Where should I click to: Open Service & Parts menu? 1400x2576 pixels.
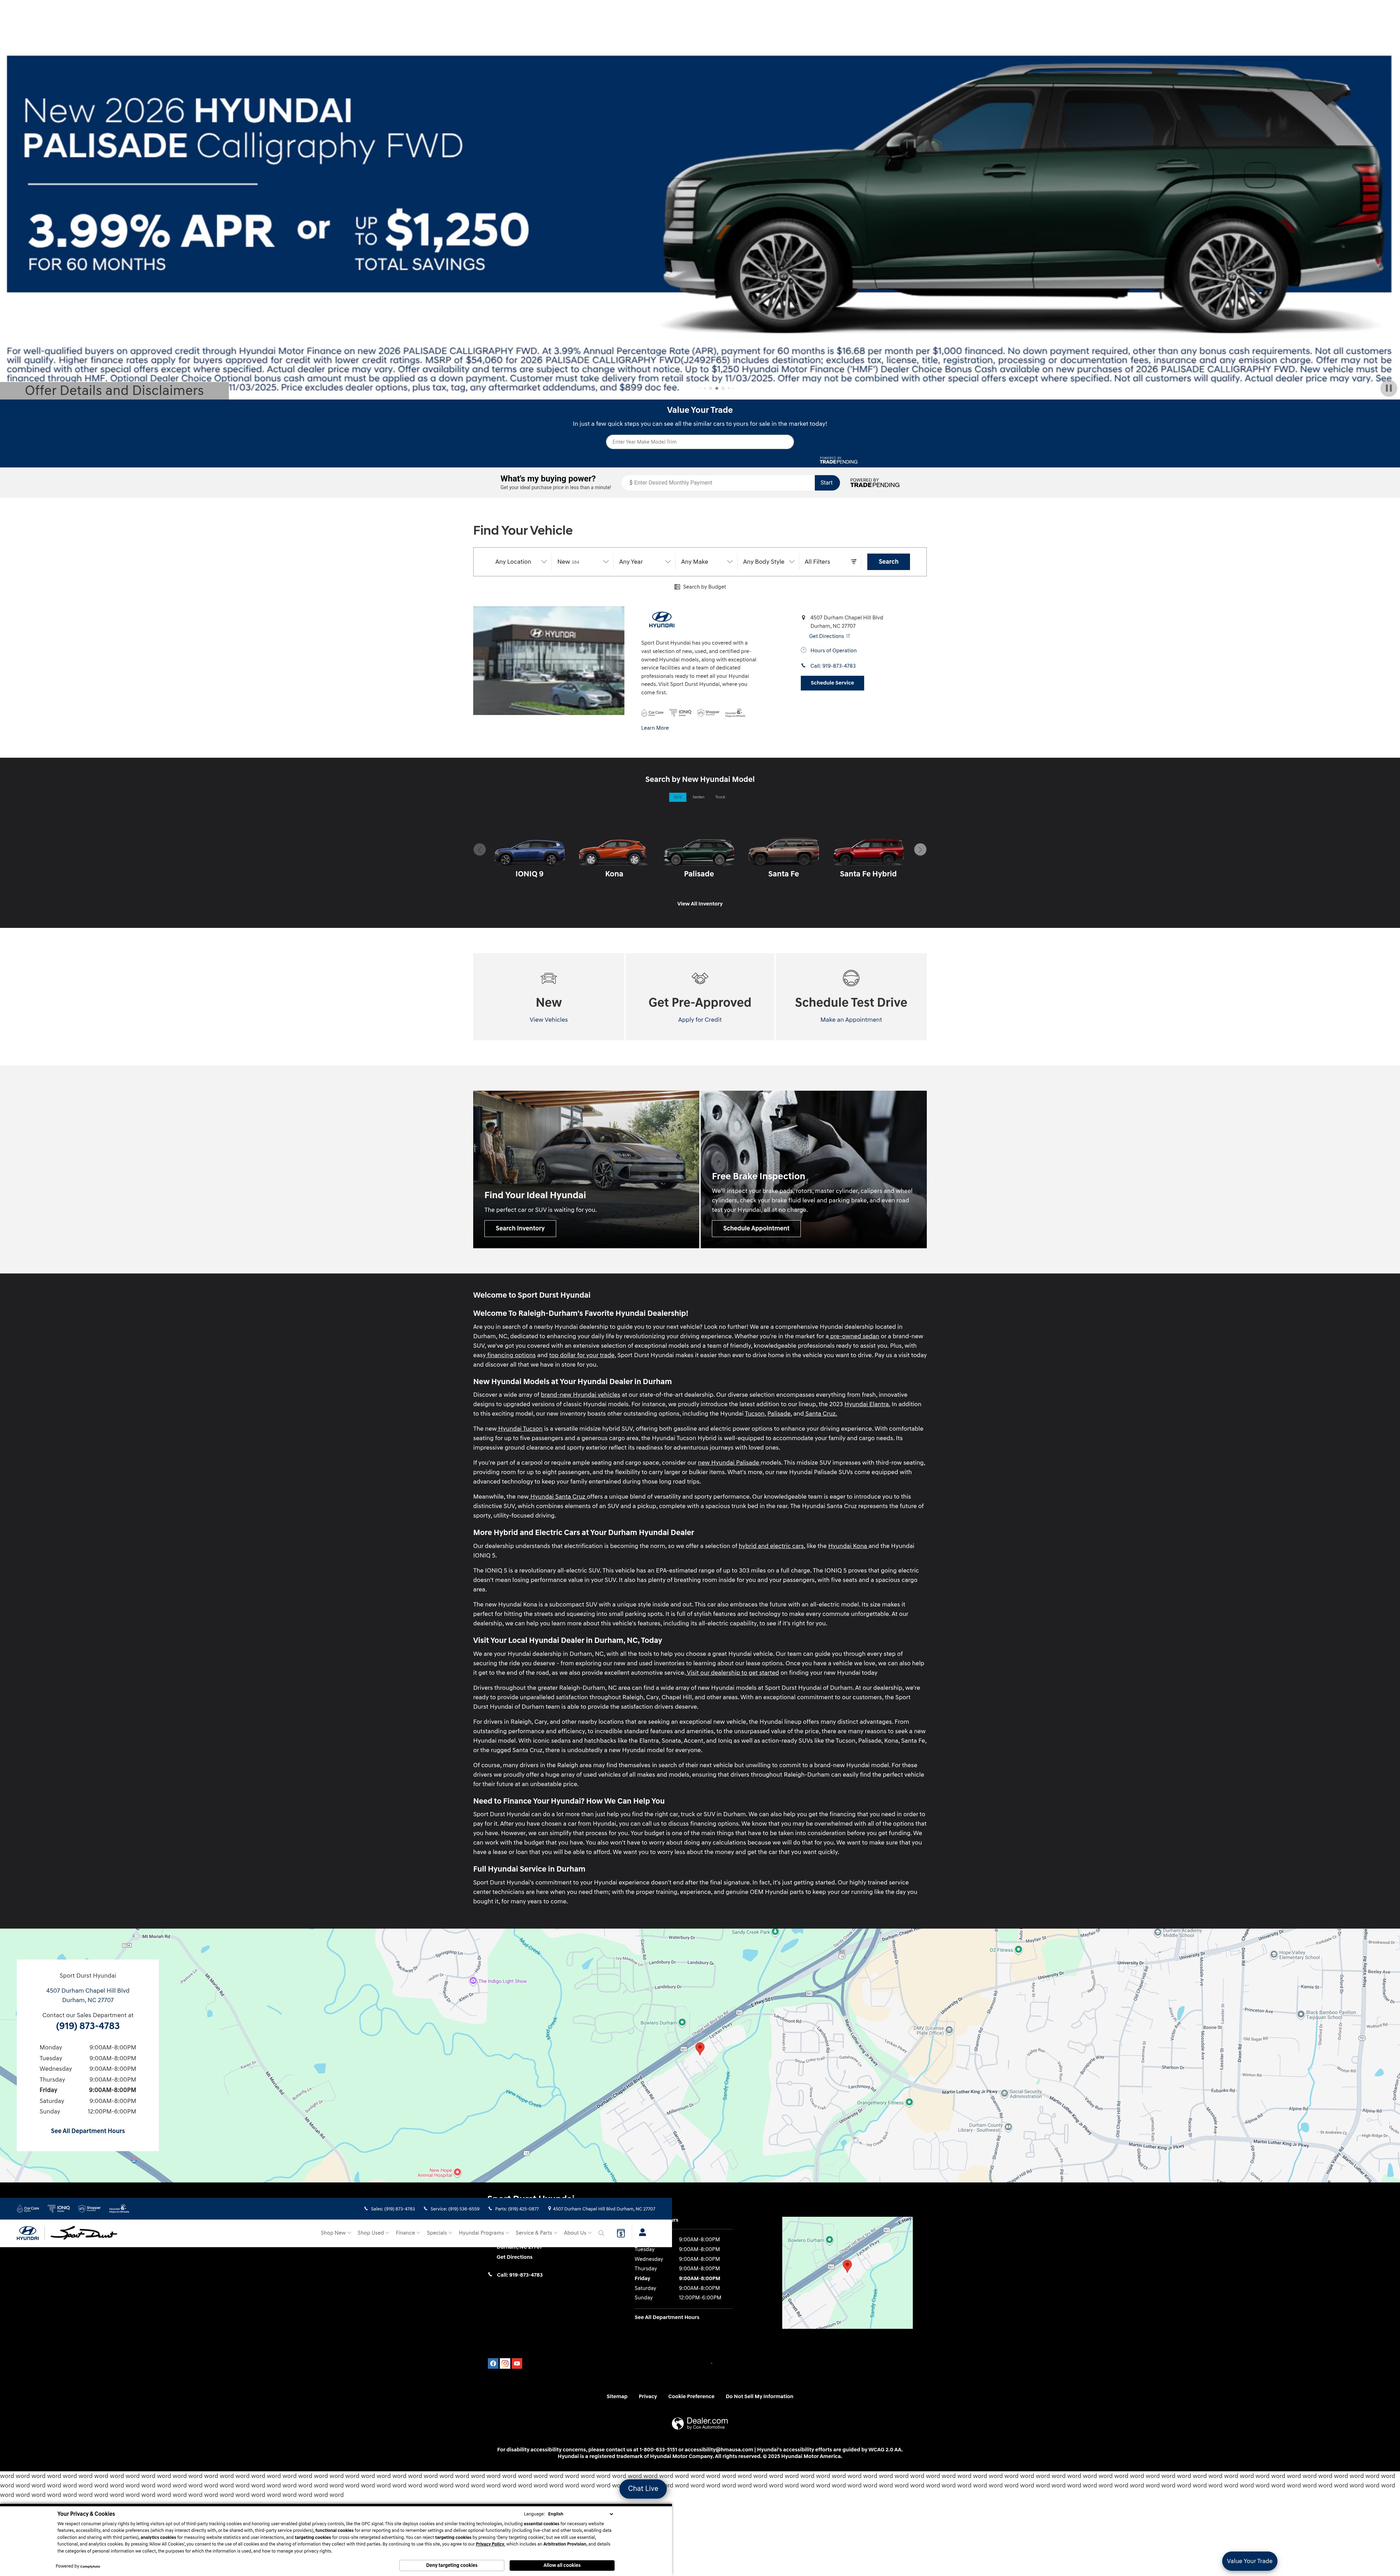tap(537, 2232)
